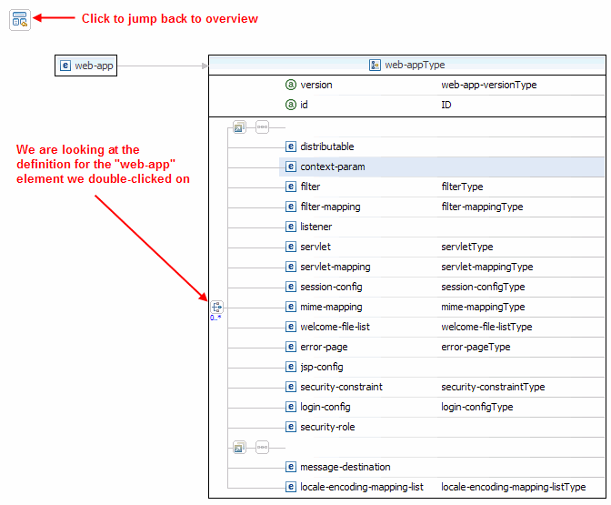The image size is (611, 505).
Task: Select the welcome-file-list element name
Action: point(335,327)
